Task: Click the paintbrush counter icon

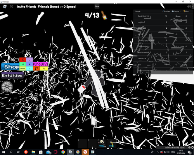Action: [x=104, y=15]
